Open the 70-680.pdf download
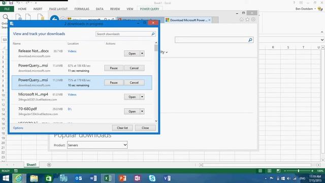 pos(132,111)
